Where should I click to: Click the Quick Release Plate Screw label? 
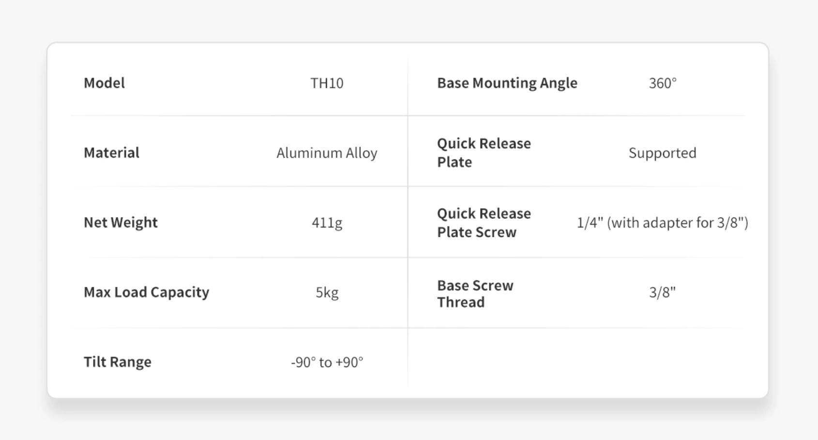(x=484, y=223)
